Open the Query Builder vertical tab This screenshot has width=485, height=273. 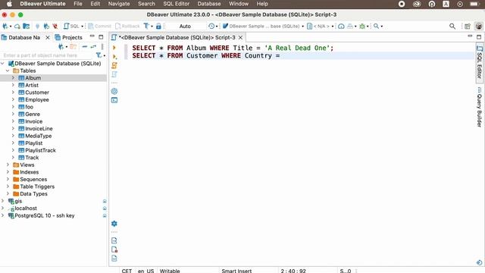coord(479,107)
